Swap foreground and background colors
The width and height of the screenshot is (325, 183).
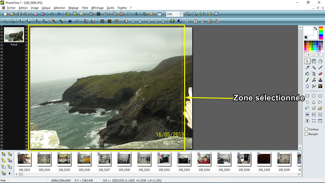(x=315, y=29)
